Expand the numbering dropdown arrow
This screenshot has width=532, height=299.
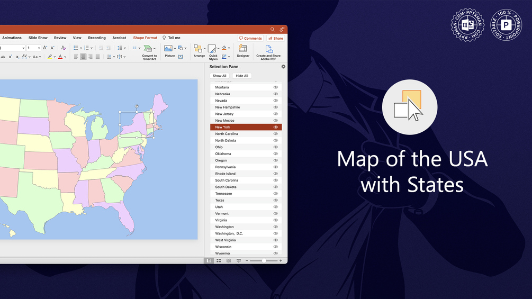tap(91, 48)
